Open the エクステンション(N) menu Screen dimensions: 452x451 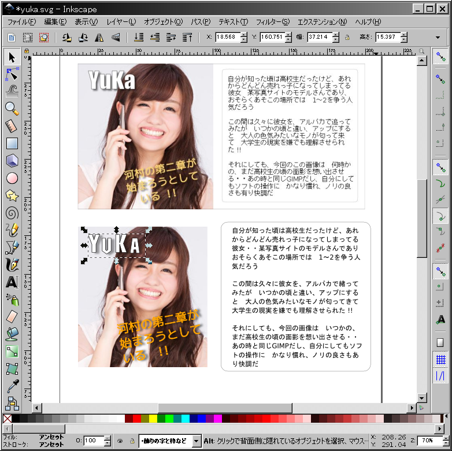(x=323, y=22)
